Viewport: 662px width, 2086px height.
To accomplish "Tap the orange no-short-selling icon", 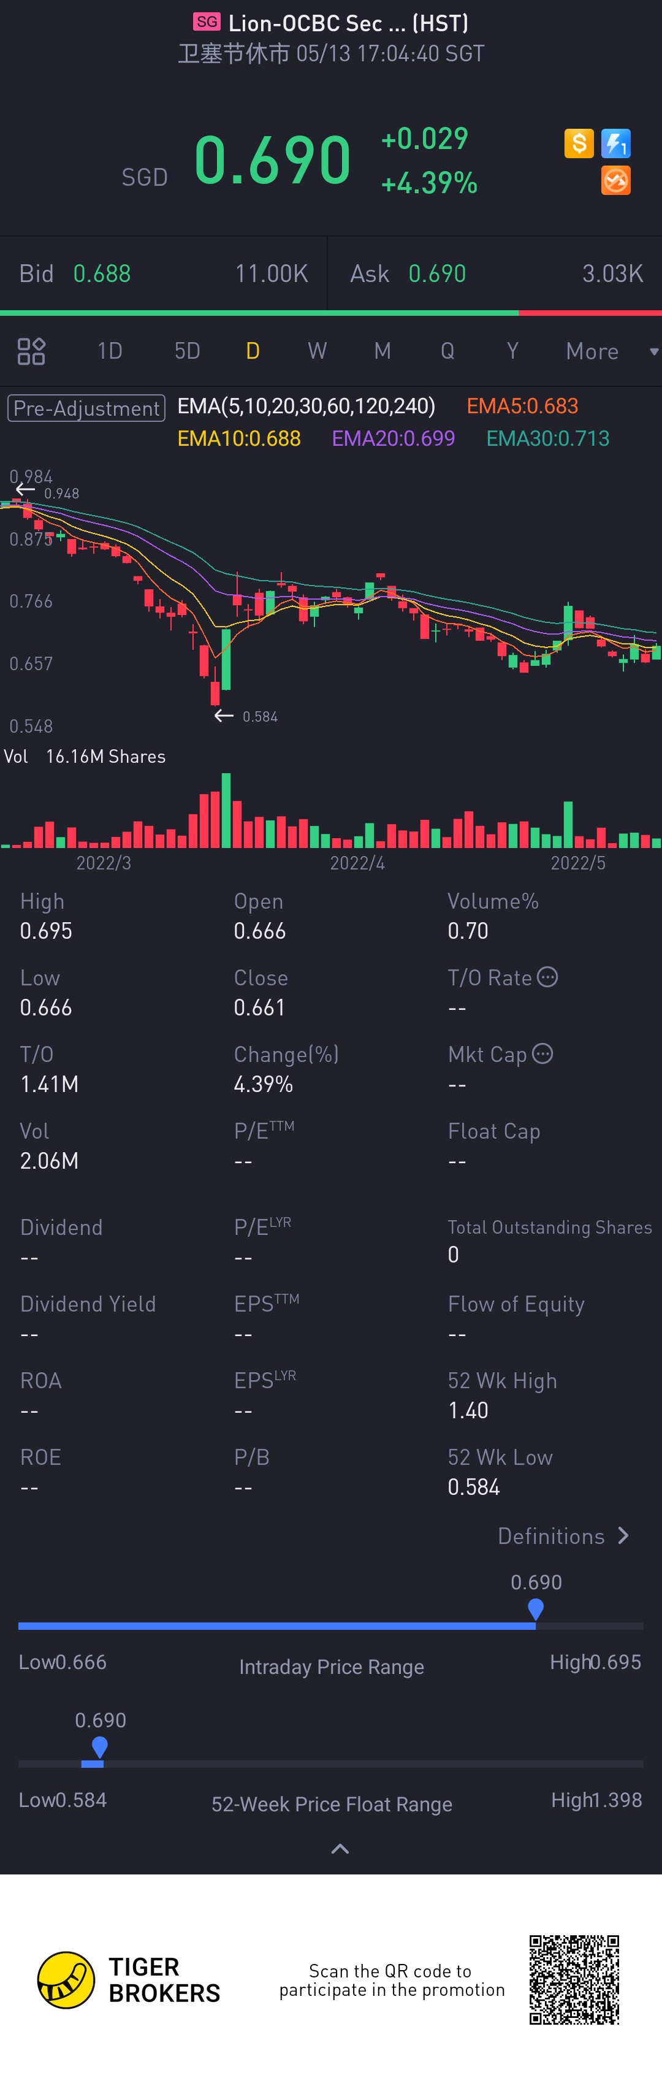I will (616, 181).
